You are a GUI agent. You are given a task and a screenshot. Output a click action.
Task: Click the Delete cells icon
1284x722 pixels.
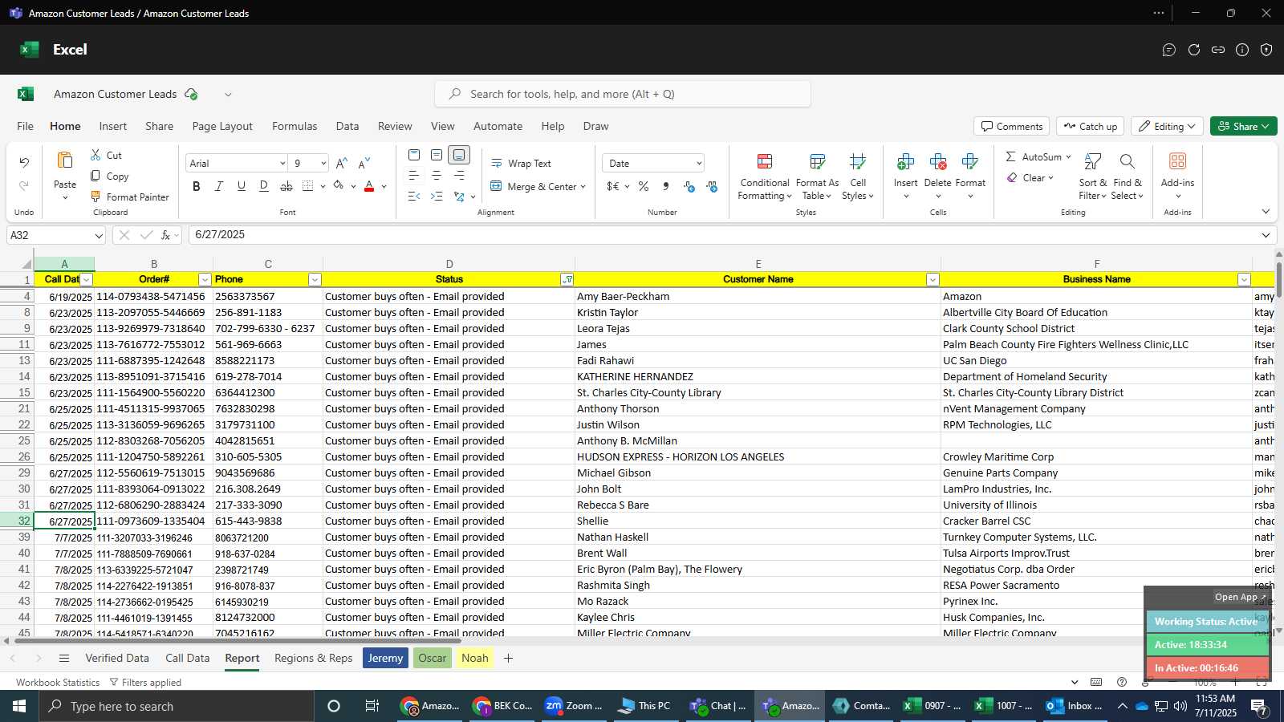937,162
